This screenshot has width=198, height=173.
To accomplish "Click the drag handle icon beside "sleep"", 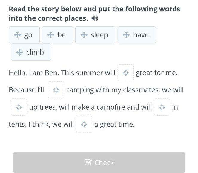I will [x=84, y=35].
